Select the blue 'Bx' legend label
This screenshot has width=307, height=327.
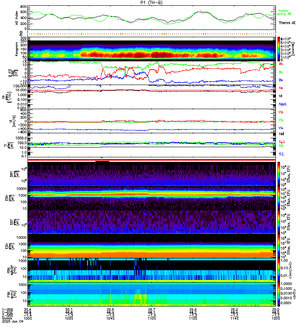click(x=281, y=80)
